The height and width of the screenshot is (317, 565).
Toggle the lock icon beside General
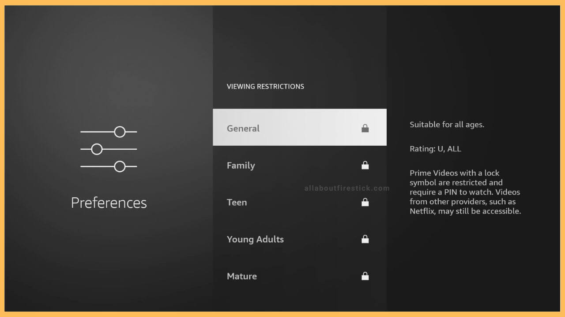click(365, 128)
